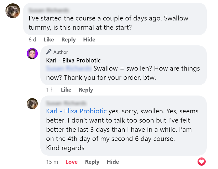Toggle the red Love reaction on latest reply
218x169 pixels.
[x=71, y=162]
